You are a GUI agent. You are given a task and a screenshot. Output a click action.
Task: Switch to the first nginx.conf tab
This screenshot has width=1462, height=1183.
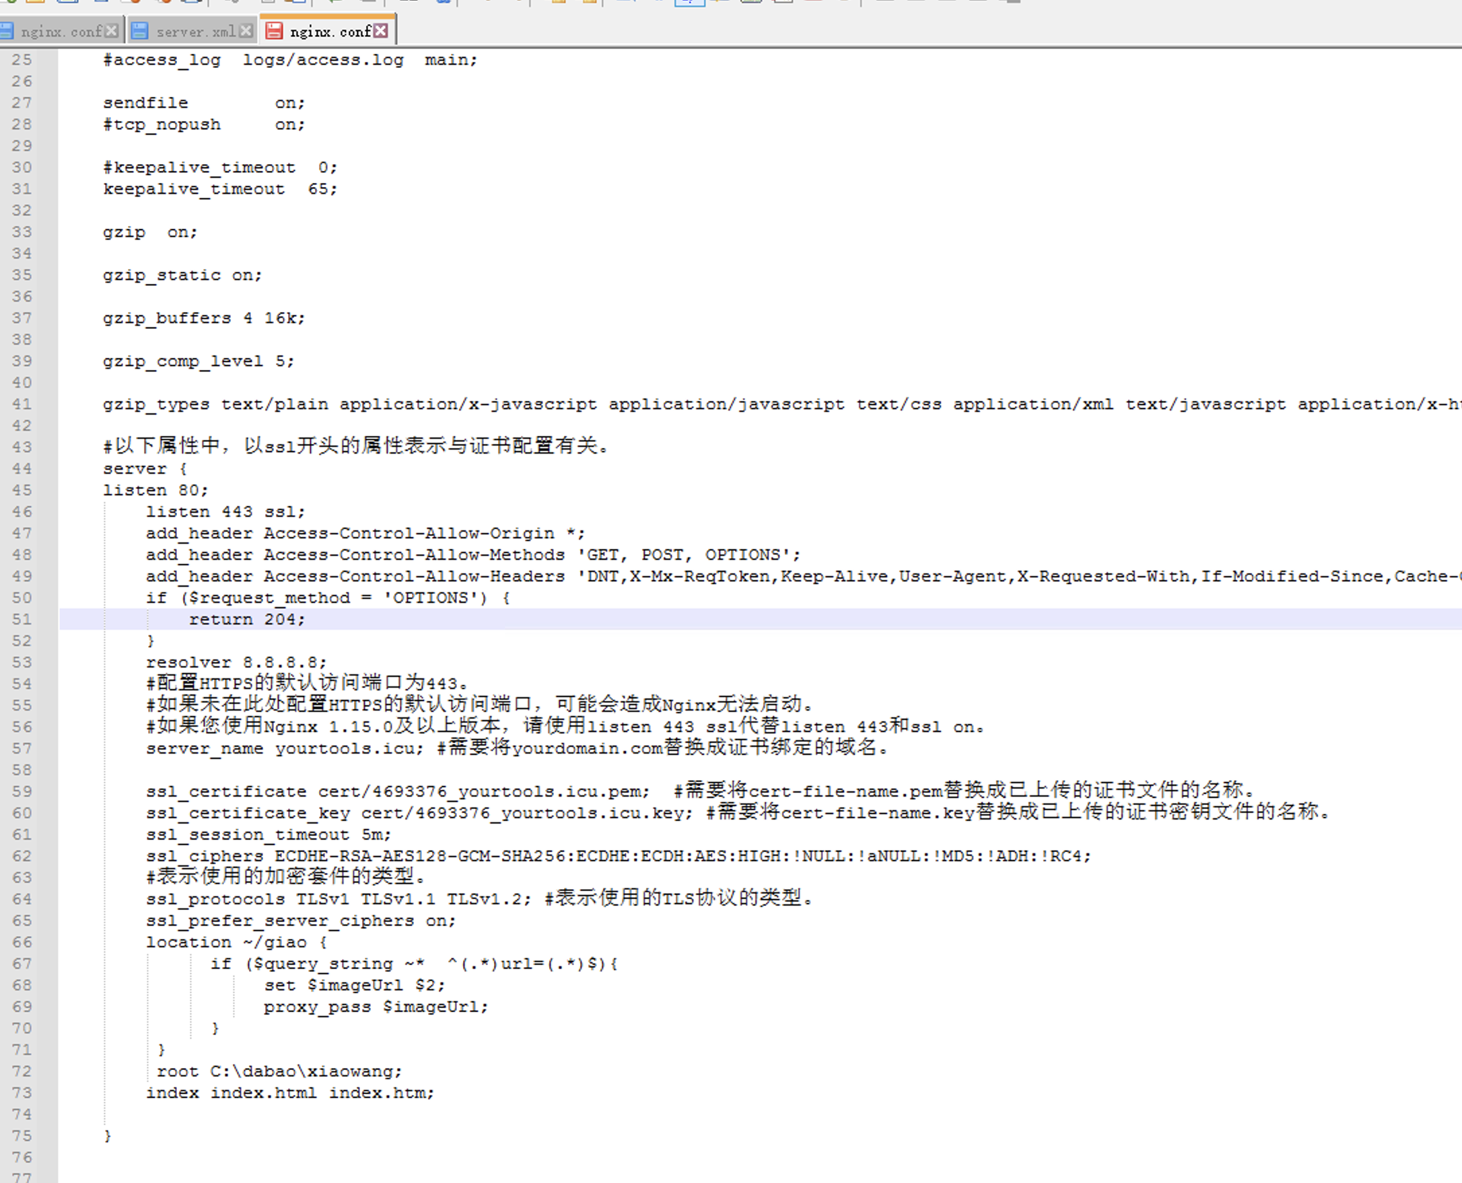click(61, 32)
